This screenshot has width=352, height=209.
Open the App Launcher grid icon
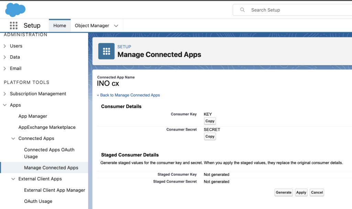(x=14, y=25)
